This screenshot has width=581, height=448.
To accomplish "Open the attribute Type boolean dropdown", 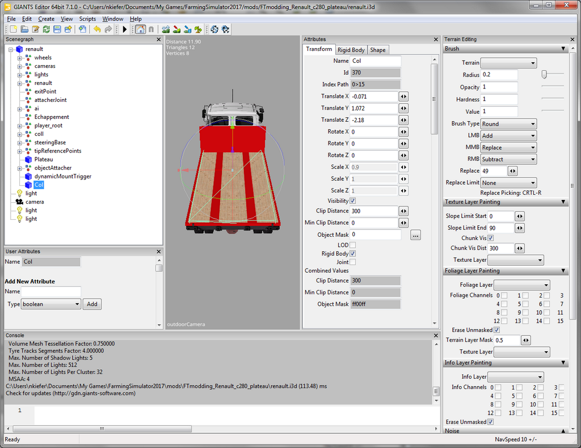I will point(51,304).
